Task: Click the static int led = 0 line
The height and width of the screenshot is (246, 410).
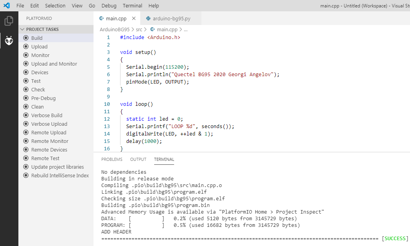Action: coord(155,119)
